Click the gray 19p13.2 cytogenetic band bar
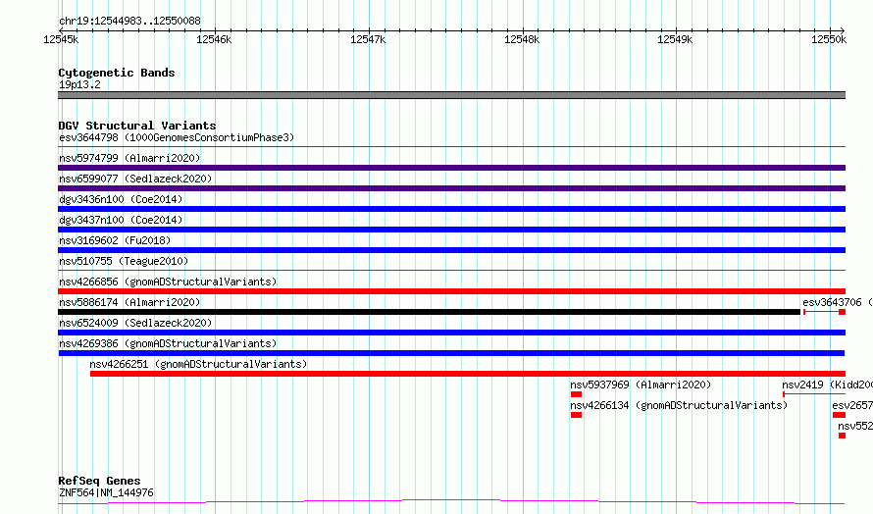This screenshot has width=873, height=514. coord(451,95)
